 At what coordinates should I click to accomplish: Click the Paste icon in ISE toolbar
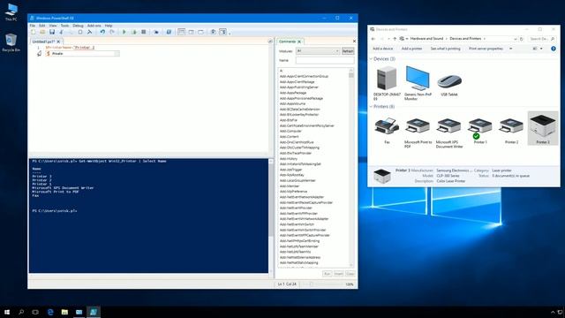coord(80,32)
